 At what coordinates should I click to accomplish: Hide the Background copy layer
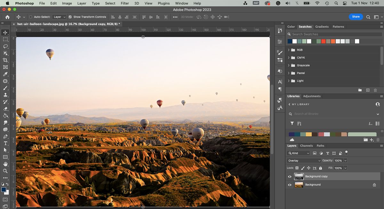coord(290,176)
